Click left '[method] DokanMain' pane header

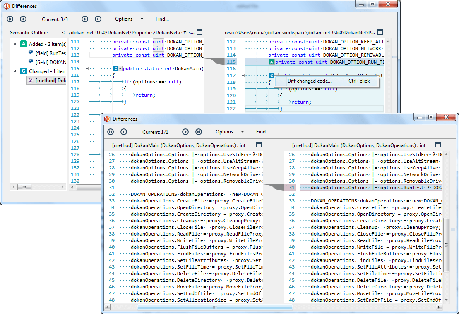(179, 145)
